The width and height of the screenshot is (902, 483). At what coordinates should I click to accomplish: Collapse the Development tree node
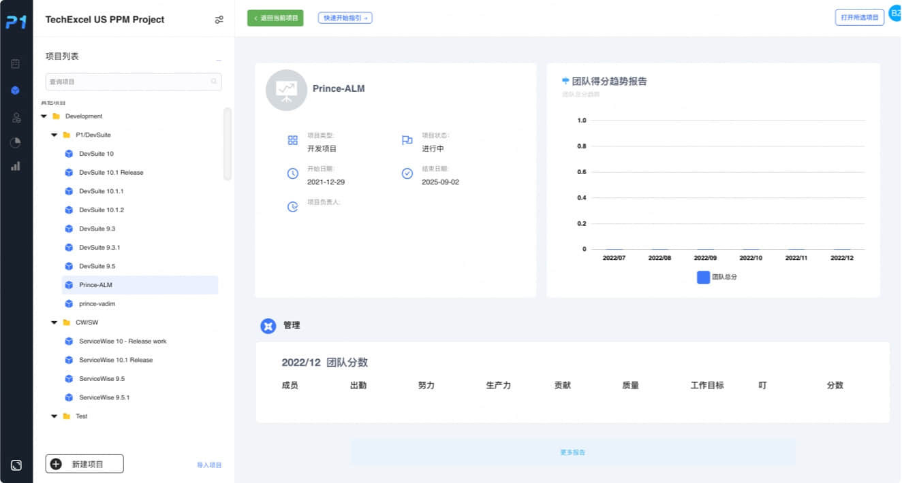[44, 116]
